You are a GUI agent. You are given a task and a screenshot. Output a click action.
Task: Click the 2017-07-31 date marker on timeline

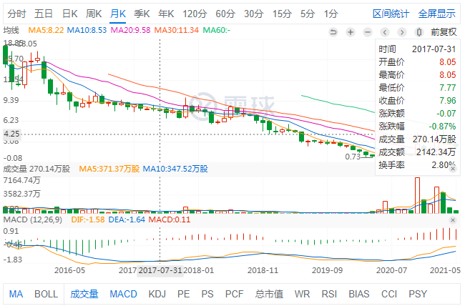[160, 271]
